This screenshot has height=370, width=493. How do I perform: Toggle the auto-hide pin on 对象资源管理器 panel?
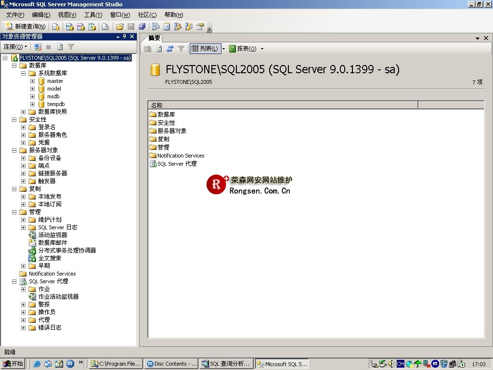123,35
